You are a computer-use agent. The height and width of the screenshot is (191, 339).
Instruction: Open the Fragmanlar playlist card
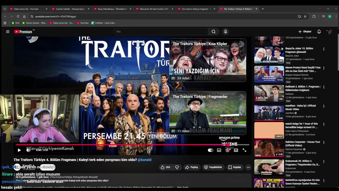pos(208,113)
